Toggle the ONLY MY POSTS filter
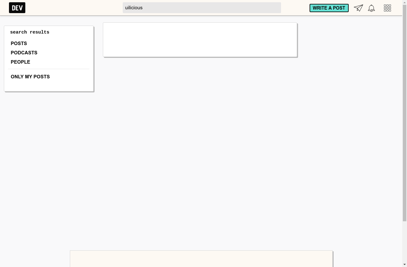The width and height of the screenshot is (407, 267). (30, 77)
